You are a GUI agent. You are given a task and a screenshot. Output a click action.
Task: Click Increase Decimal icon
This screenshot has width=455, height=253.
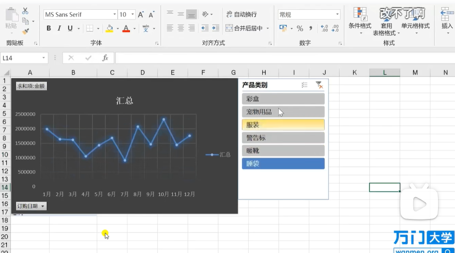tap(324, 28)
